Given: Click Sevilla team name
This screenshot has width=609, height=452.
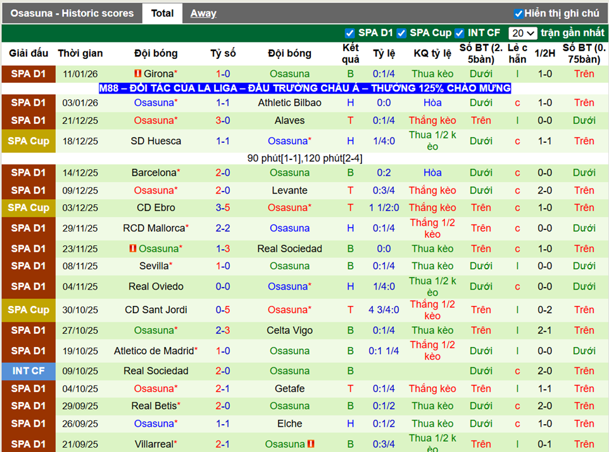Looking at the screenshot, I should click(154, 266).
